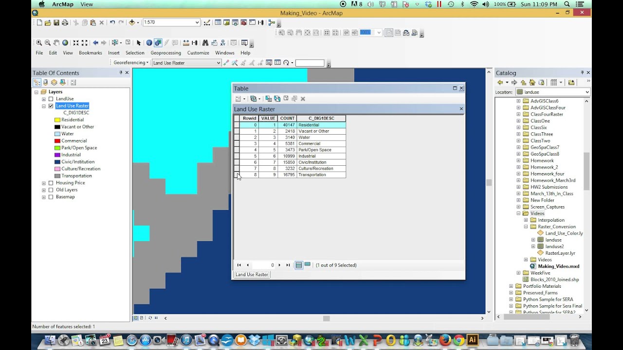This screenshot has width=623, height=350.
Task: Click the C_DIG1DESC column header
Action: [x=321, y=118]
